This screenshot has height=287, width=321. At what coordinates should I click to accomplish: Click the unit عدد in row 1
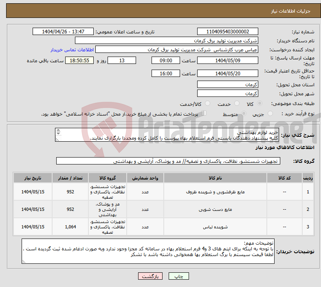(x=145, y=192)
